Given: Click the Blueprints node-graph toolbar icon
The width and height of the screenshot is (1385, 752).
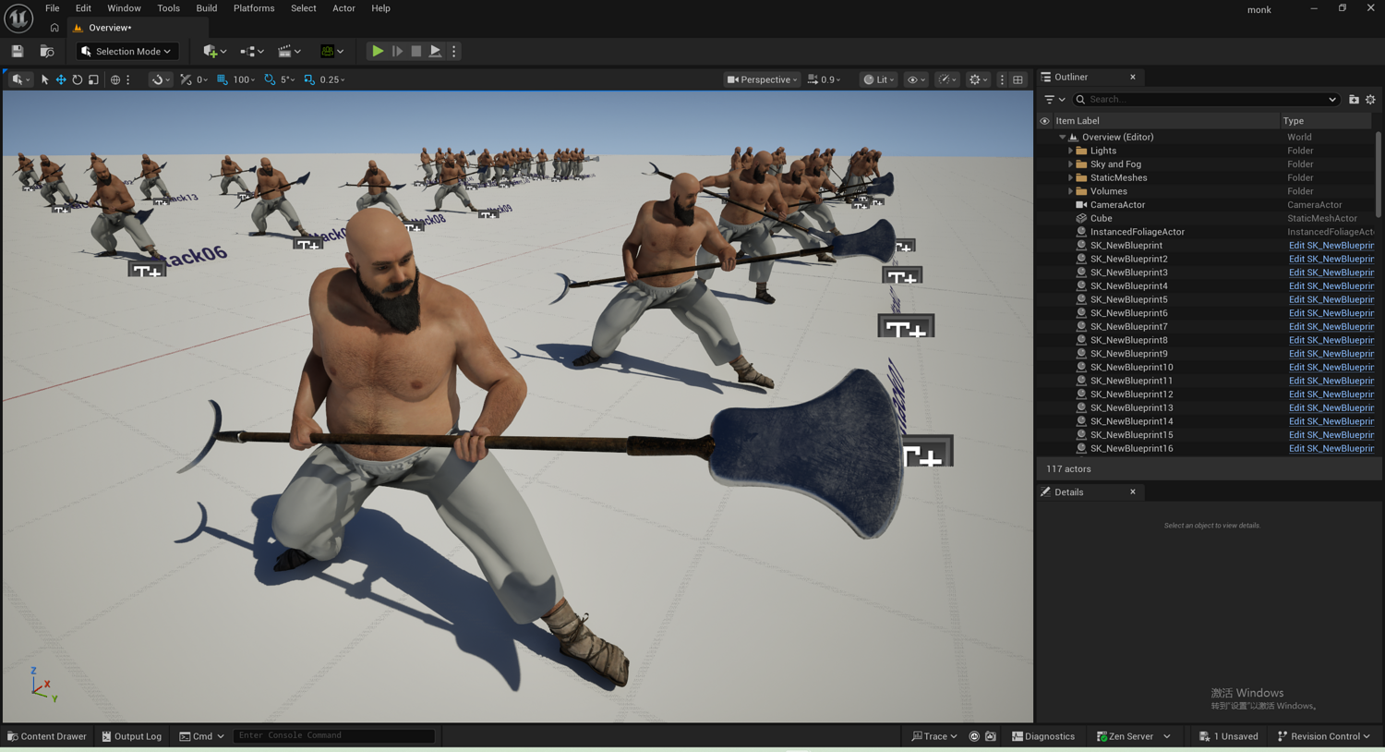Looking at the screenshot, I should [251, 52].
